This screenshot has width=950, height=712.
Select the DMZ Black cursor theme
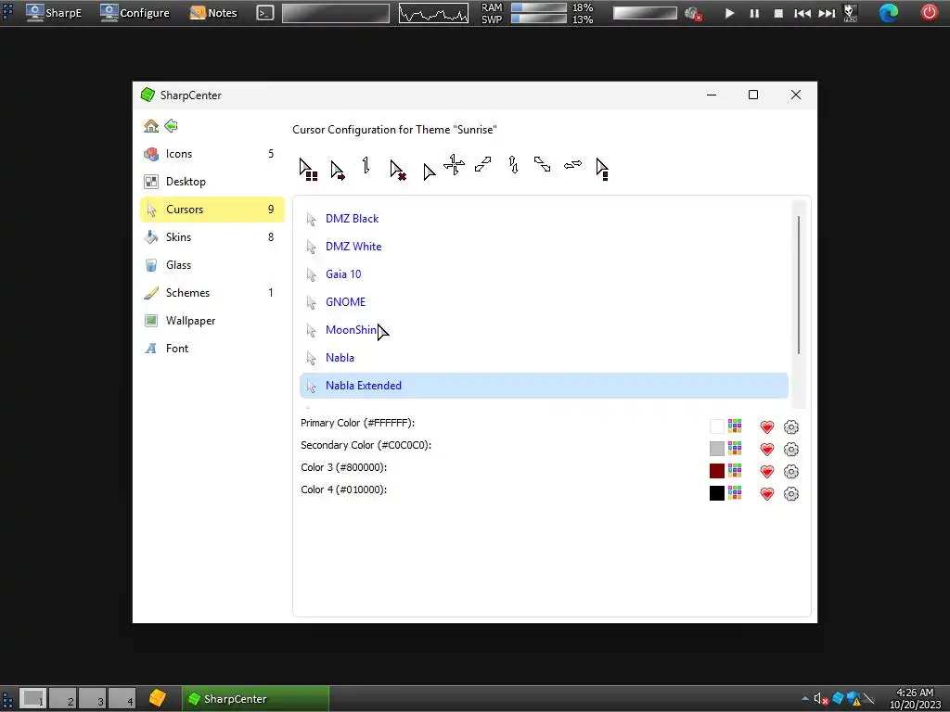tap(544, 219)
